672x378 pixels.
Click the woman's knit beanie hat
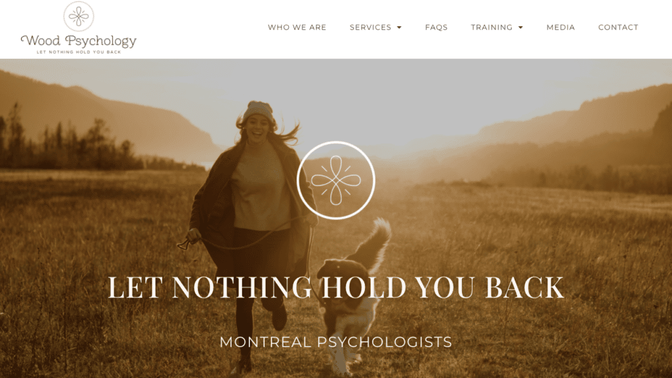258,110
